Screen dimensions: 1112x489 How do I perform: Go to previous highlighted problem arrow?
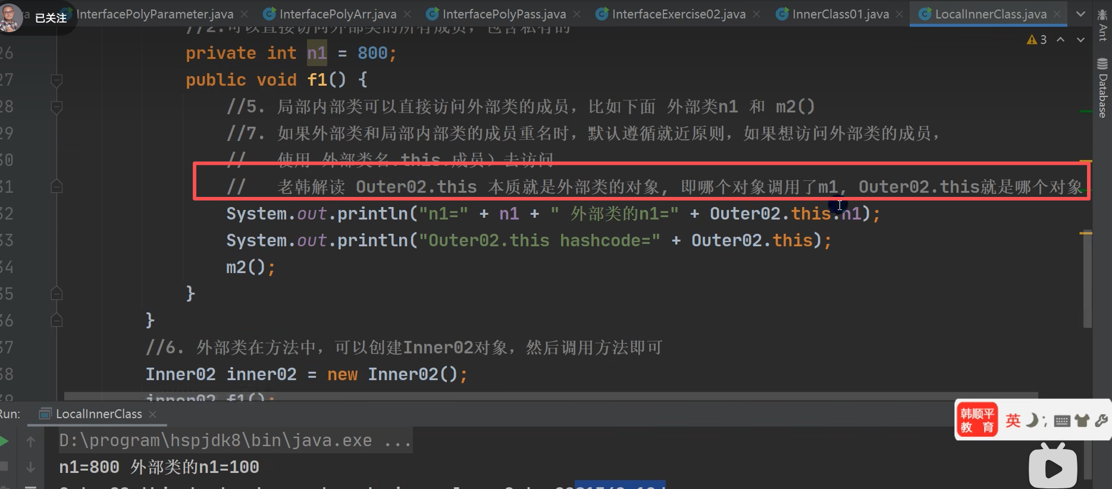pyautogui.click(x=1060, y=40)
